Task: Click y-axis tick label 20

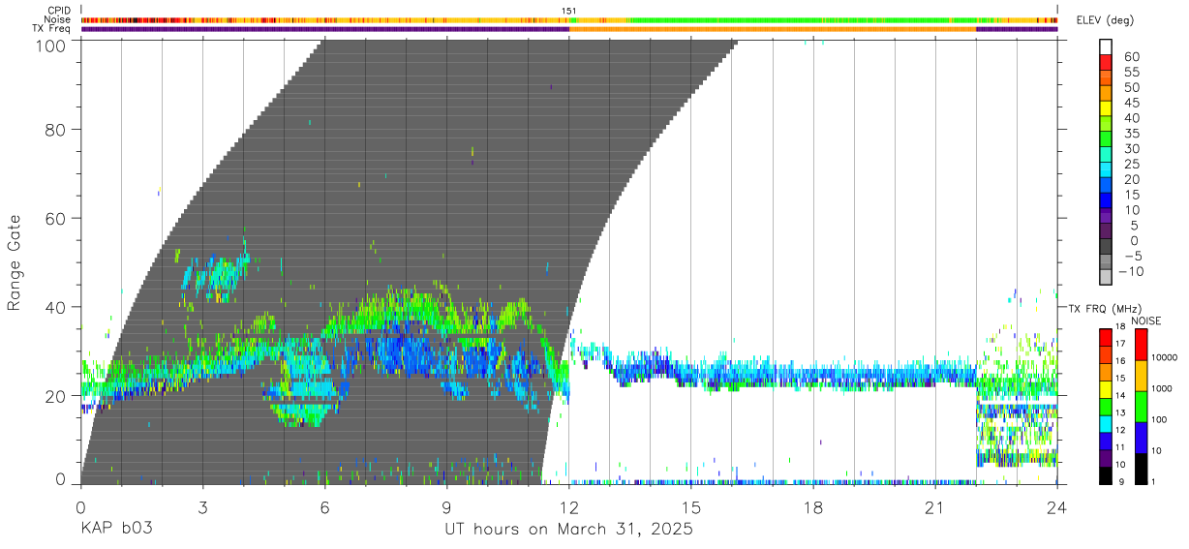Action: tap(54, 396)
